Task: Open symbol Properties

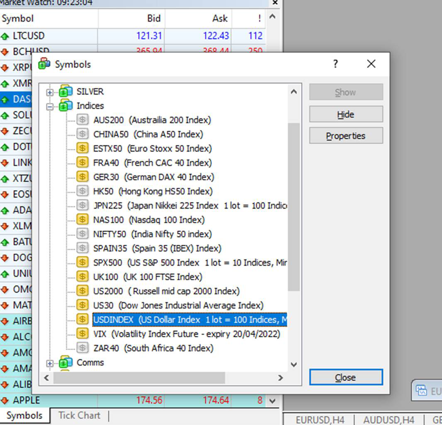Action: [x=346, y=136]
